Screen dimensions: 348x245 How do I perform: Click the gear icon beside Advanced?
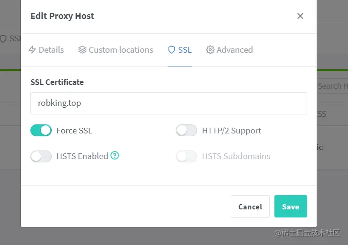(210, 50)
